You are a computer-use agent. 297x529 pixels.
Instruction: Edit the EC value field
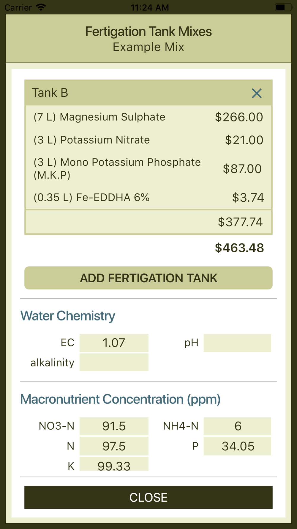coord(114,343)
